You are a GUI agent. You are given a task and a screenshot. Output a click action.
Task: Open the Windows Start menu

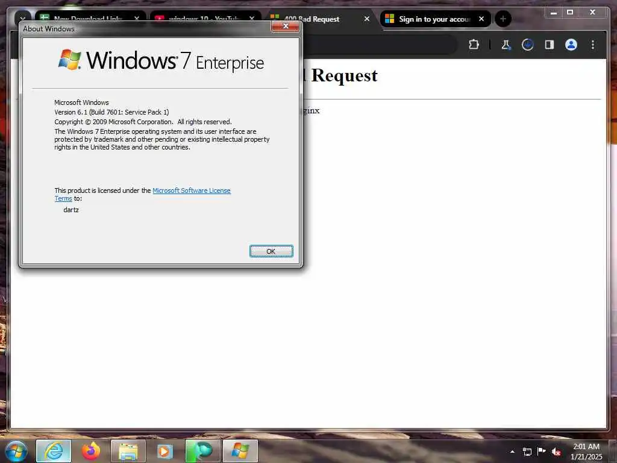click(16, 451)
